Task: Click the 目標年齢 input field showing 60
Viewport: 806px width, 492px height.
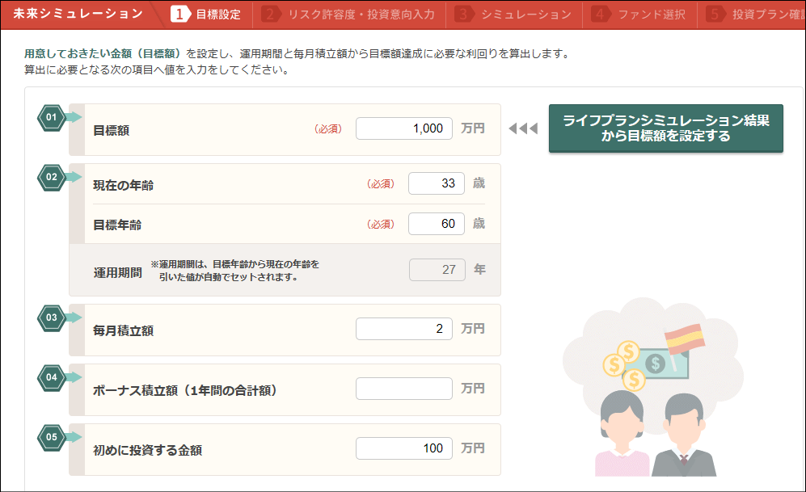Action: [437, 224]
